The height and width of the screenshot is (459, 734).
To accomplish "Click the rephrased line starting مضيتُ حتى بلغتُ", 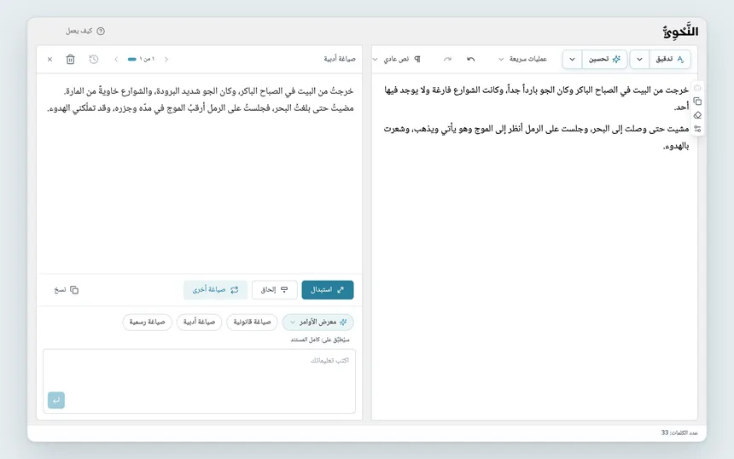I will (x=201, y=108).
